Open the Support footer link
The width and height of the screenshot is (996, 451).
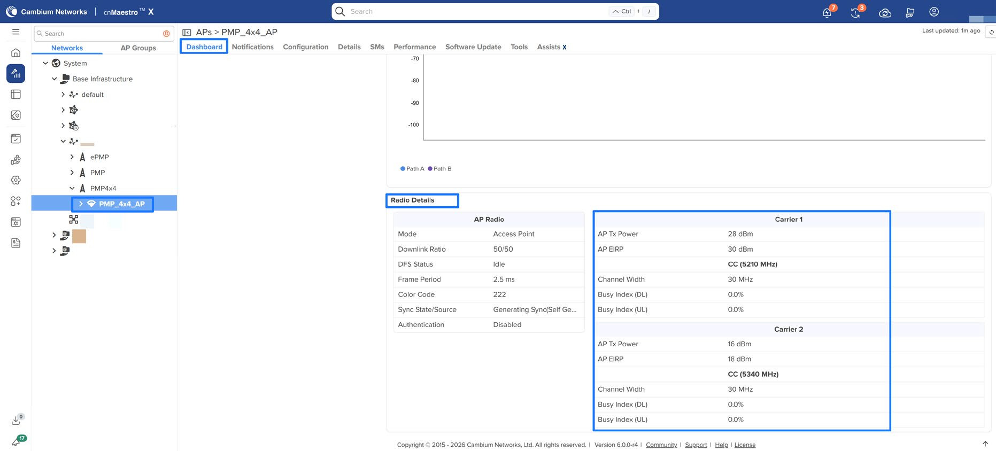click(696, 445)
